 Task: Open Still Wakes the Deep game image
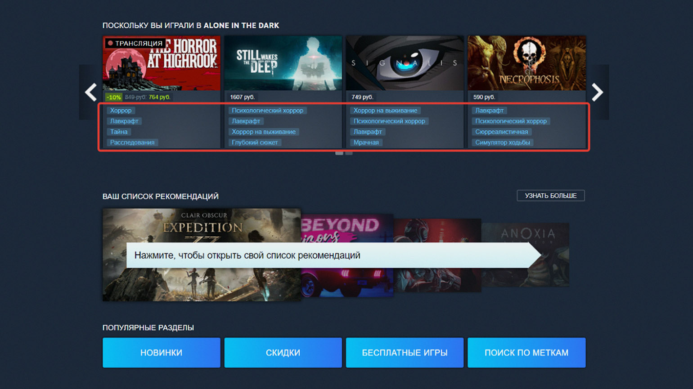coord(283,63)
